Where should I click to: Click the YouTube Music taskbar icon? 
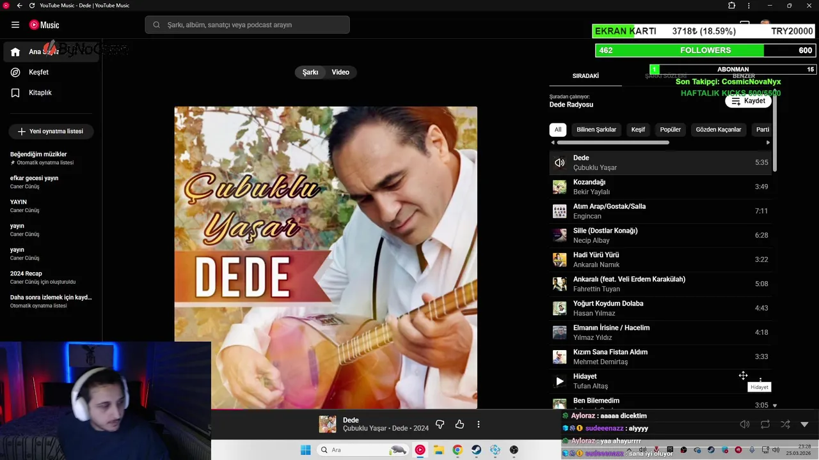coord(420,450)
